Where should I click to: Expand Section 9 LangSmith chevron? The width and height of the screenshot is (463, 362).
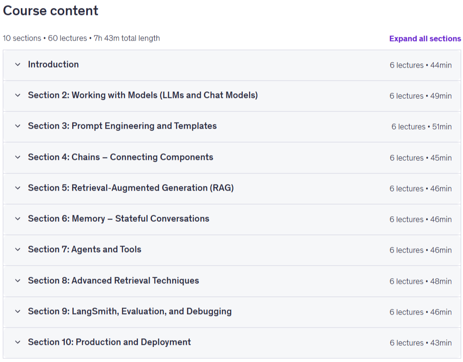tap(18, 311)
